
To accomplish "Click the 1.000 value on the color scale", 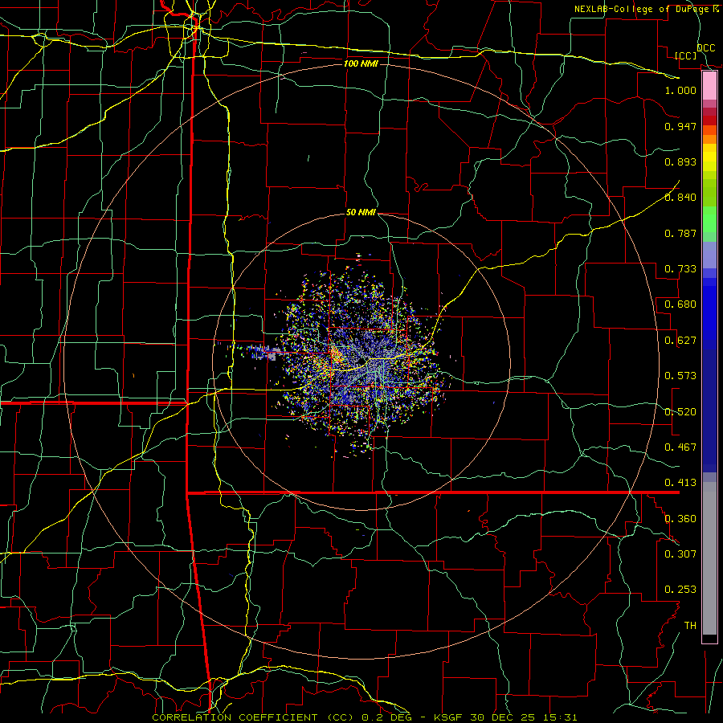I will pos(680,91).
